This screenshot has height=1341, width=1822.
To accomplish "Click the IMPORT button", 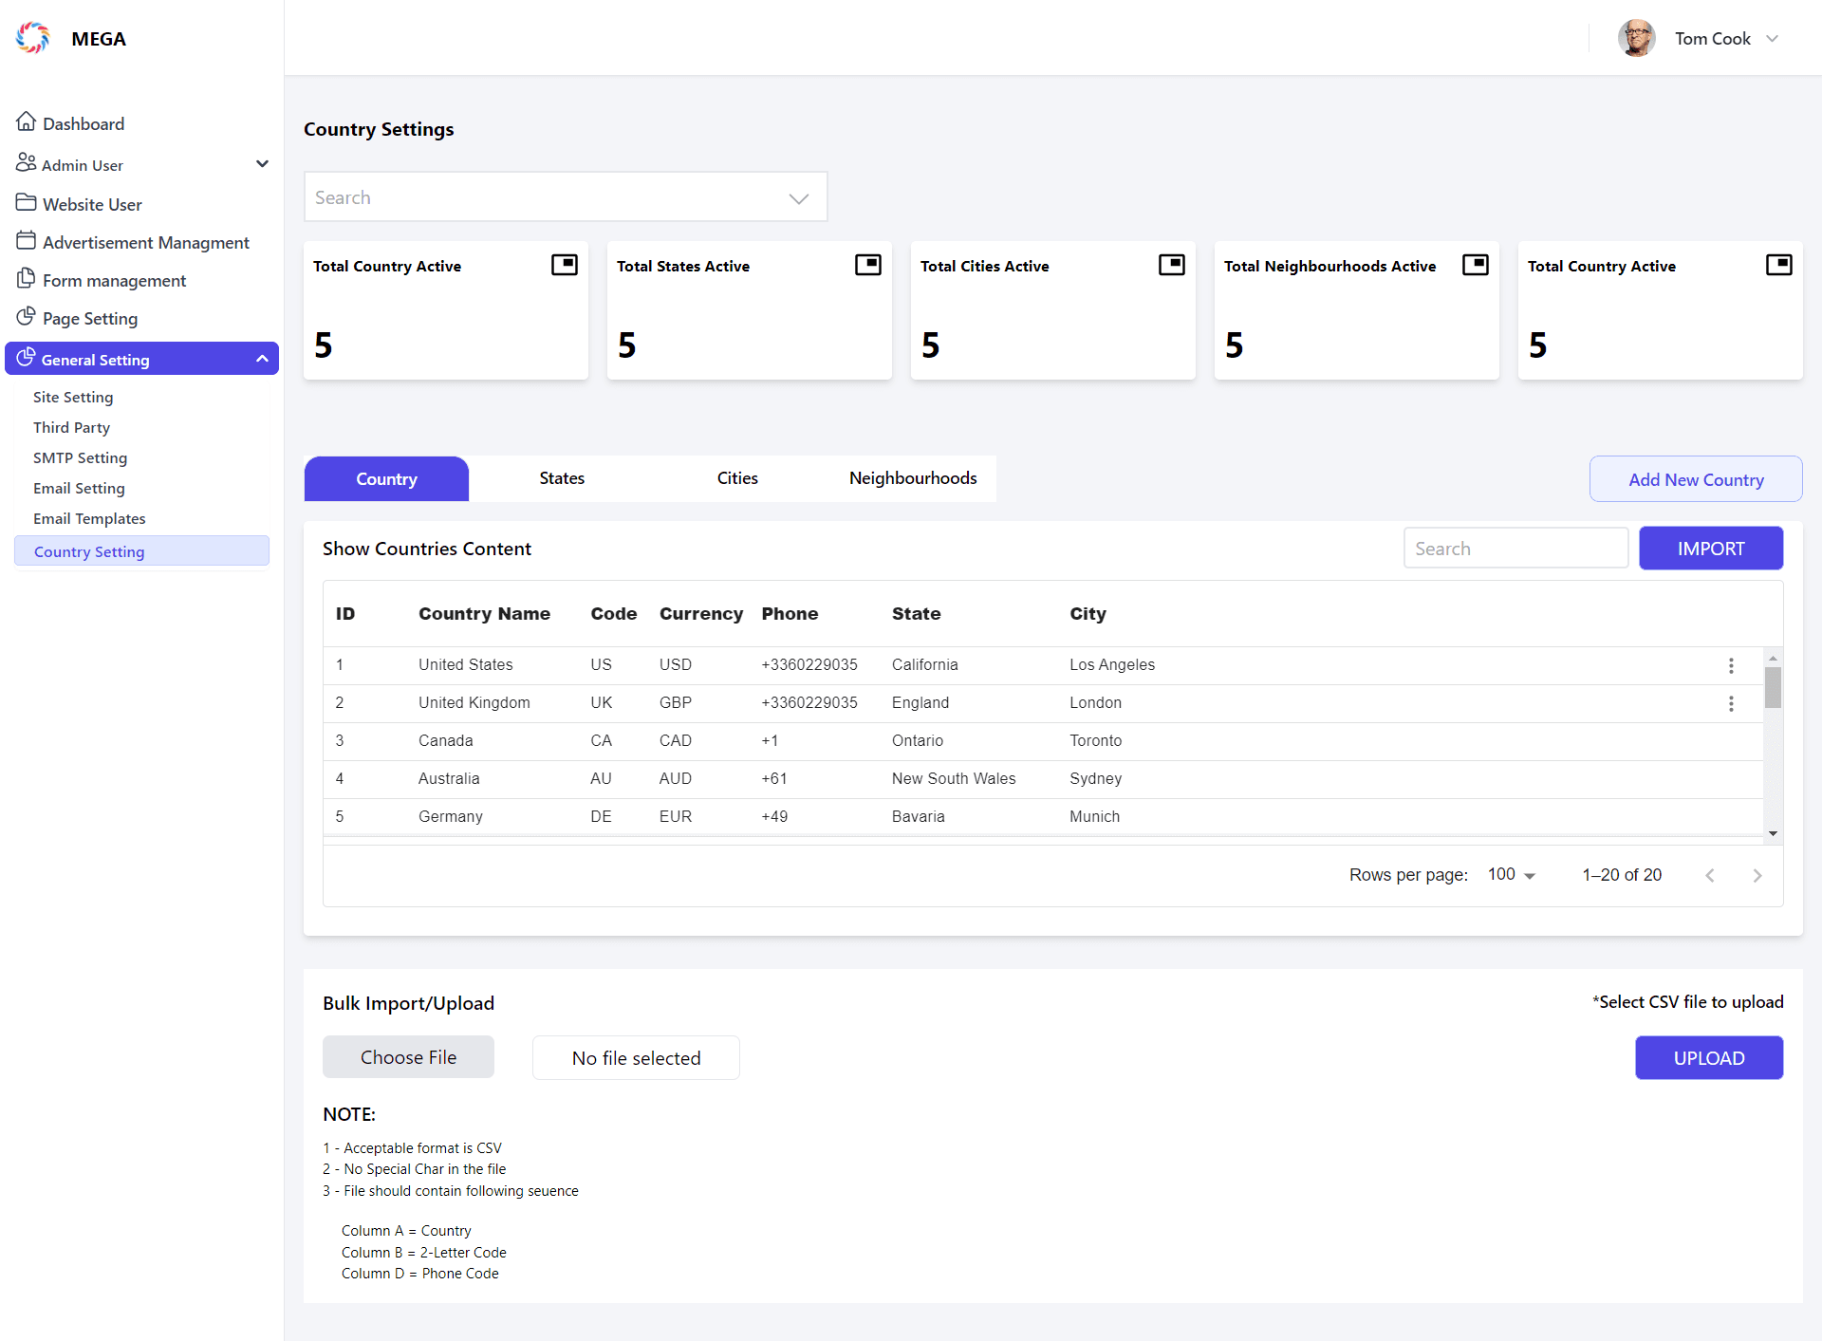I will click(x=1711, y=549).
